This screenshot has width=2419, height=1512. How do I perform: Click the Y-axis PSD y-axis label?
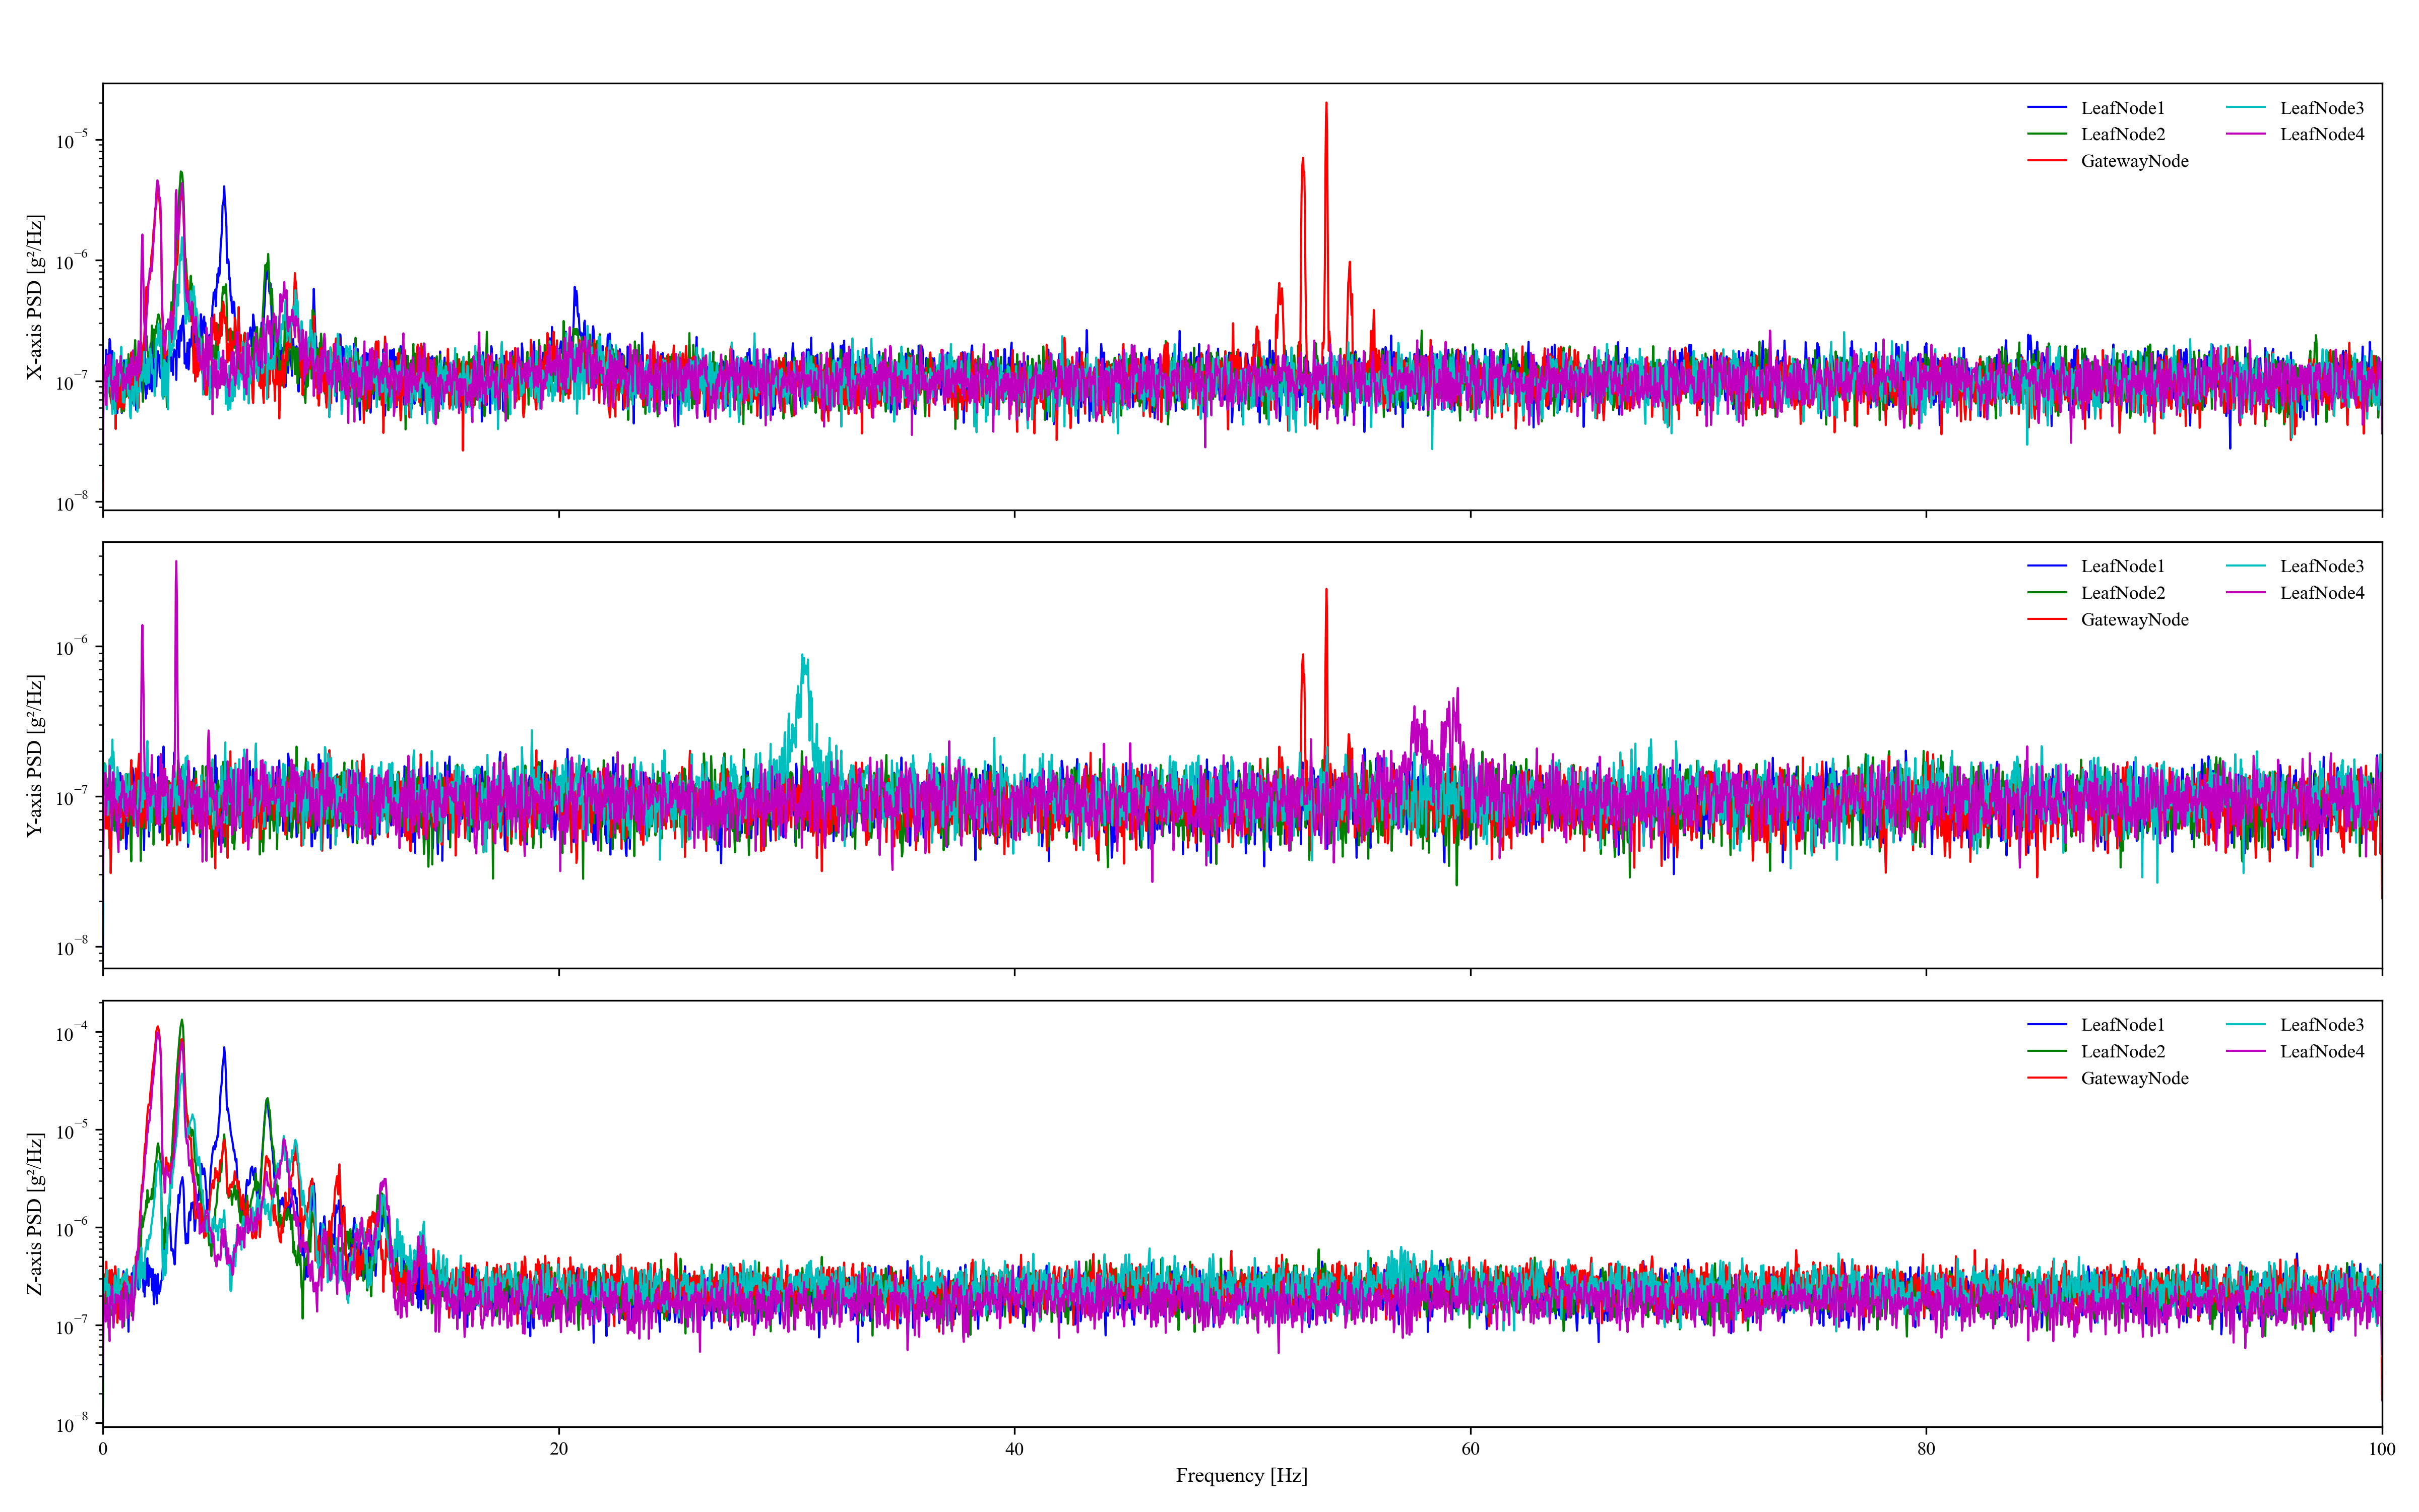(x=35, y=756)
